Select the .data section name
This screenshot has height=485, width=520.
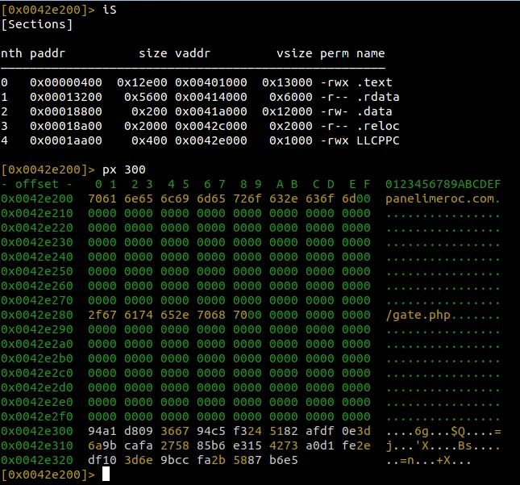[x=374, y=111]
